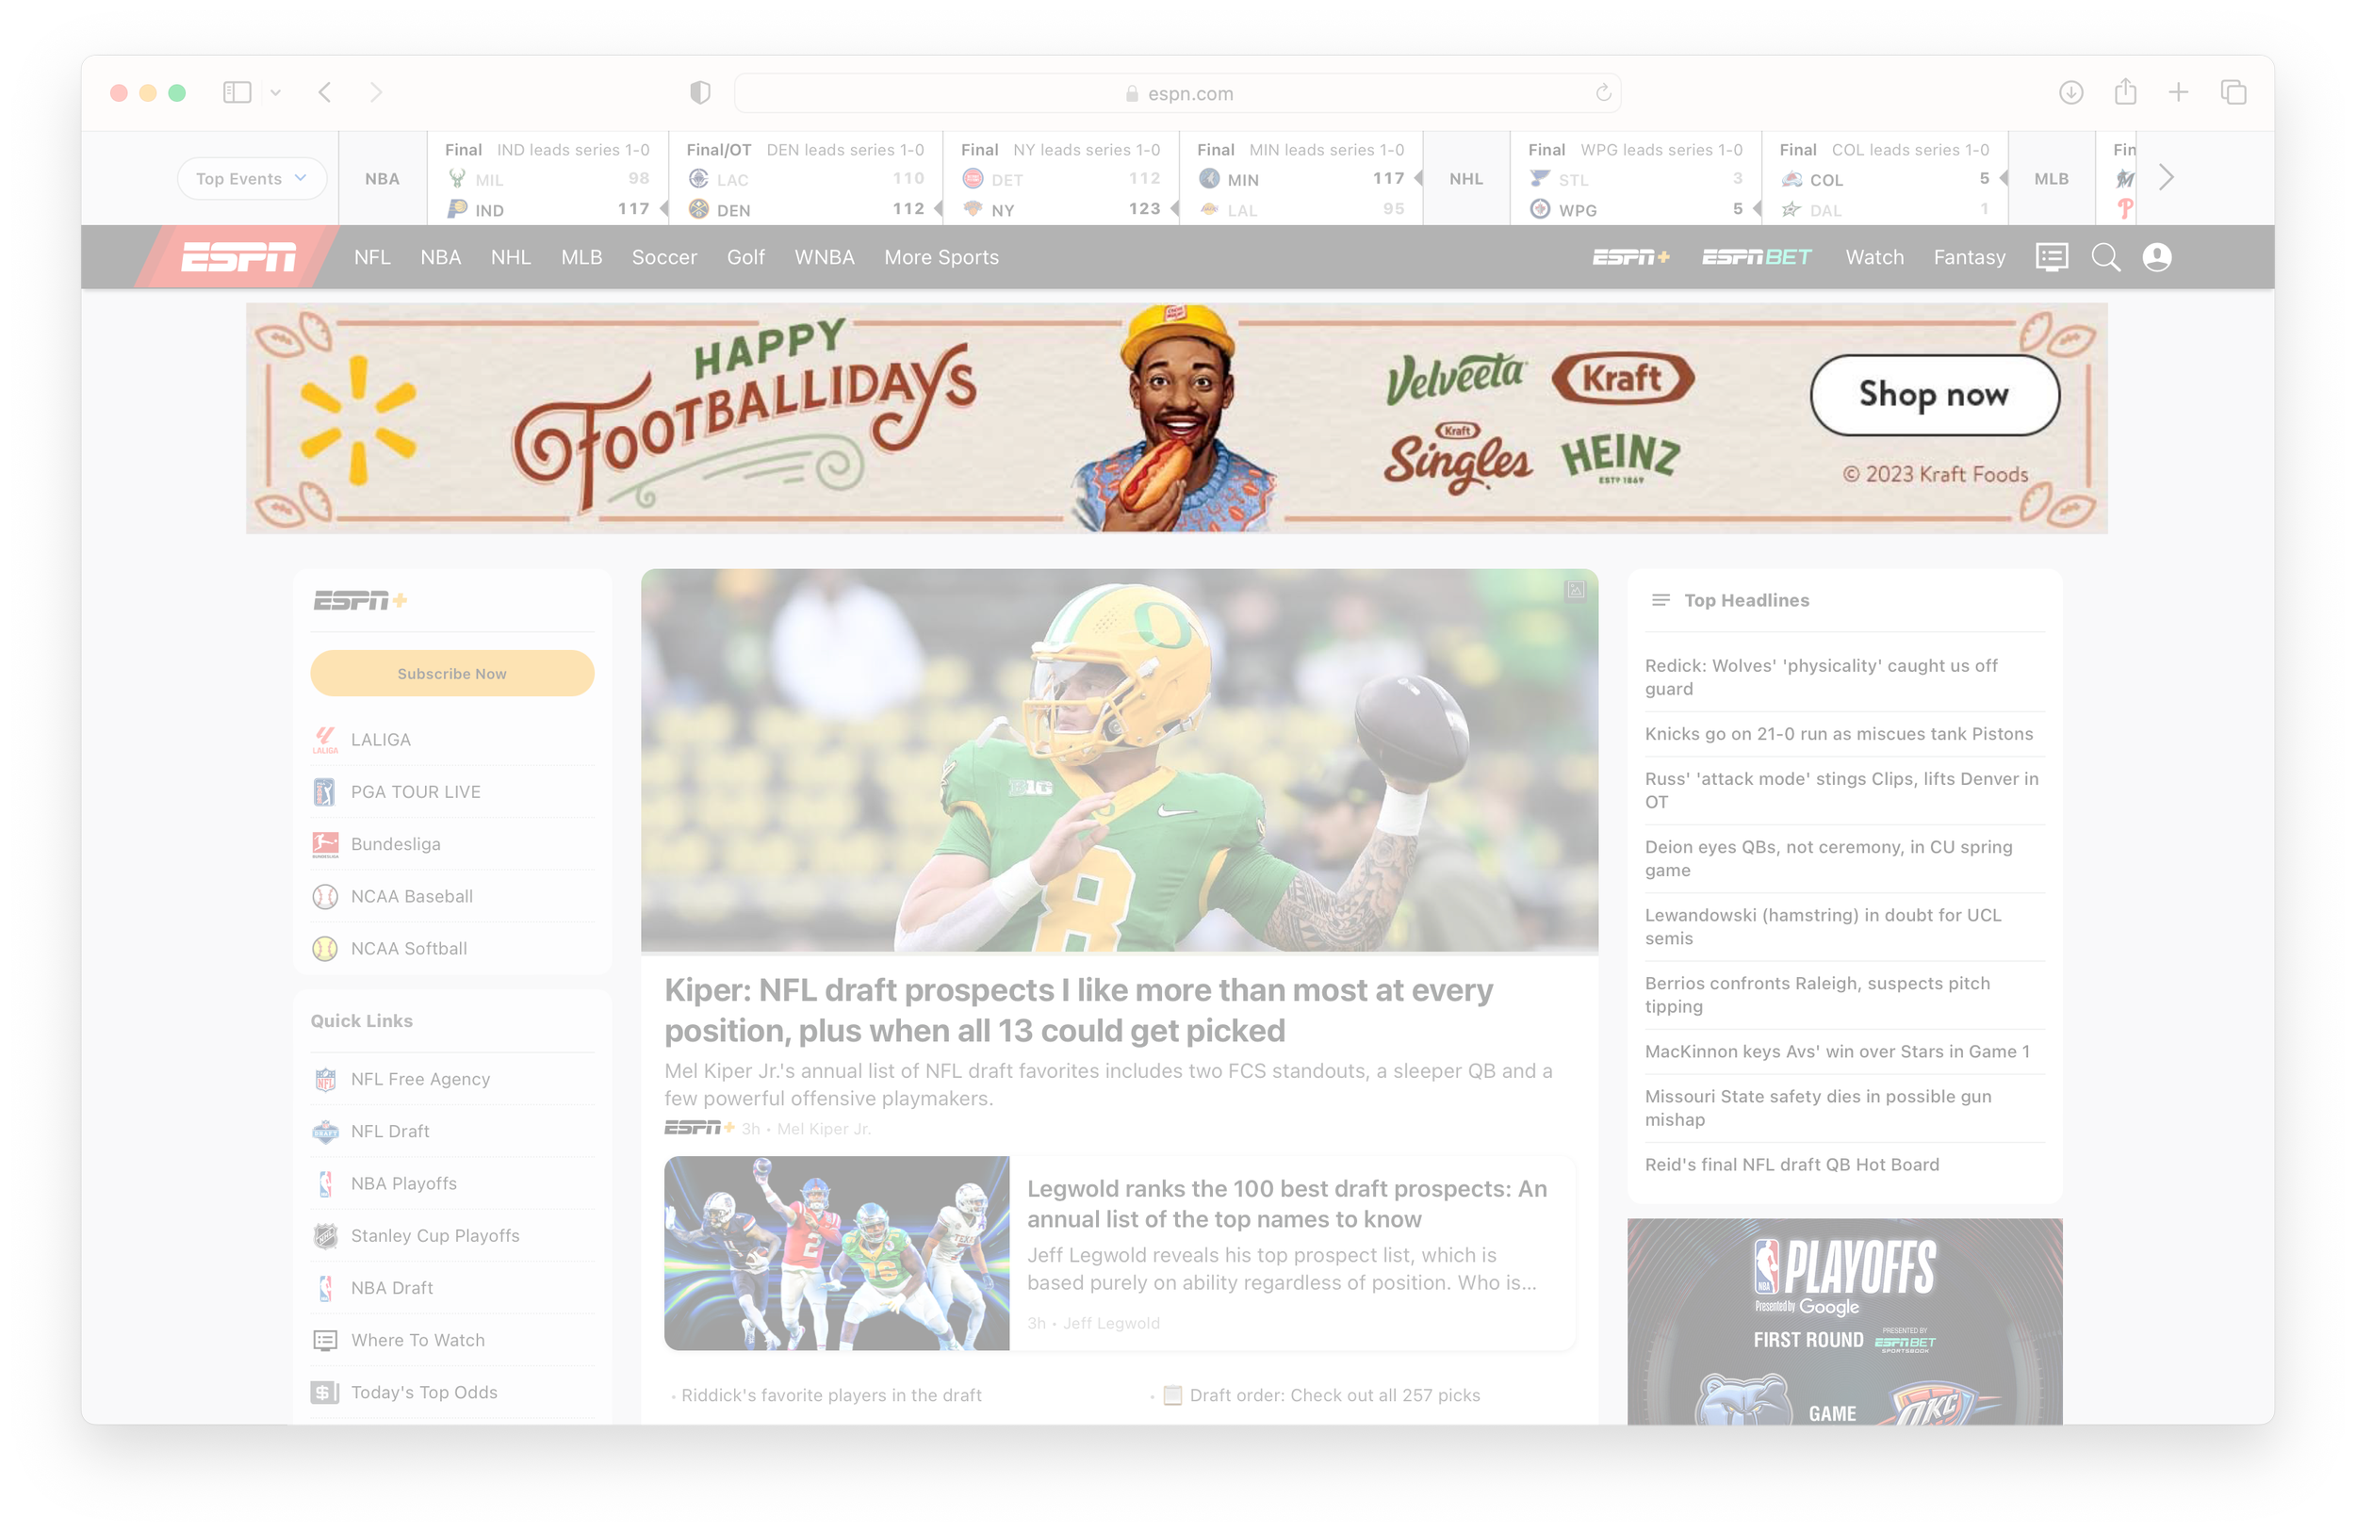Image resolution: width=2356 pixels, height=1532 pixels.
Task: Open LAC vs DEN Final/OT score
Action: (806, 179)
